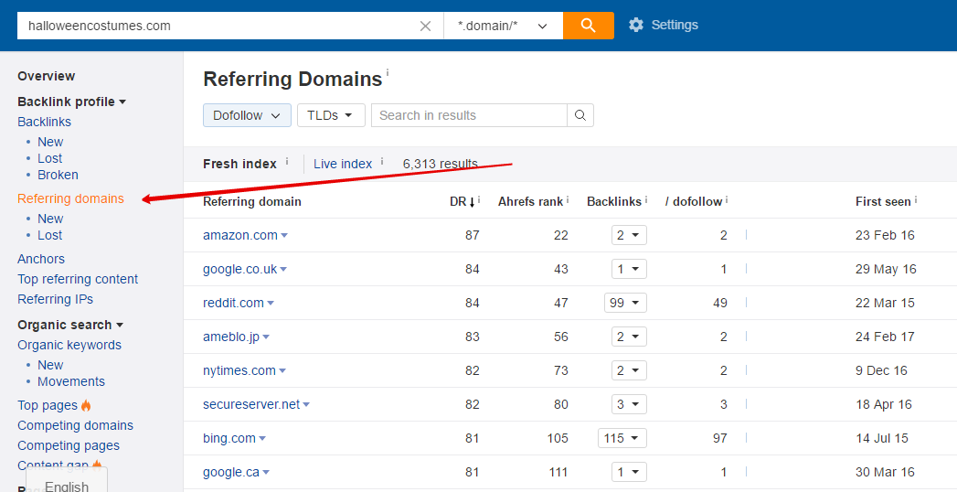Open Backlinks in sidebar
The image size is (957, 492).
tap(45, 122)
